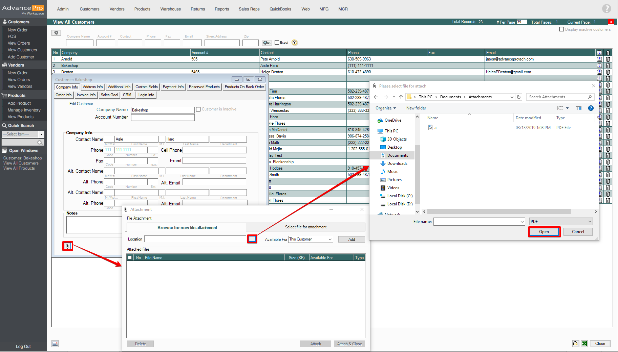This screenshot has height=352, width=618.
Task: Click the search key icon next to Zip
Action: pos(267,43)
